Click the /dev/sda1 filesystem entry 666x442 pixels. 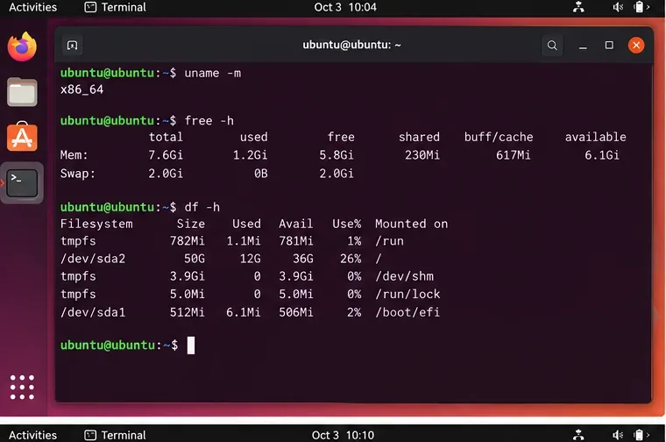click(93, 312)
